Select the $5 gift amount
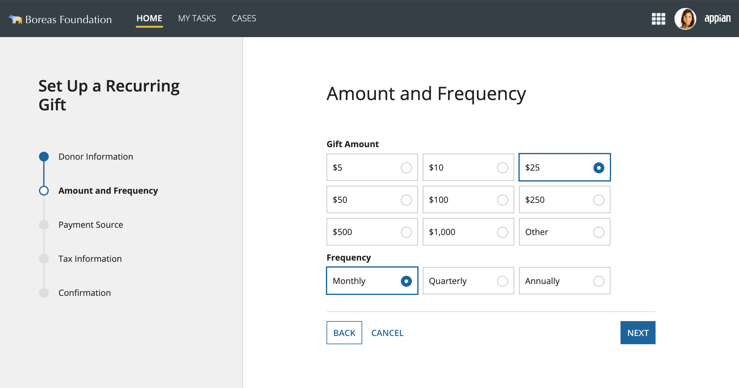 [x=372, y=167]
